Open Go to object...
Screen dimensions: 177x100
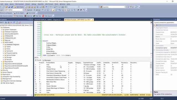pos(19,13)
